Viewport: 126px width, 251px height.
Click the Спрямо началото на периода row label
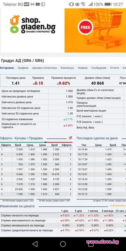pos(20,216)
